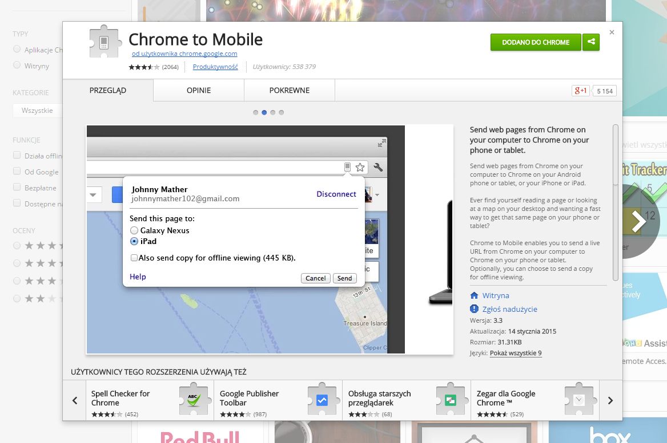Open od użytkownika chrome.google.com link
Viewport: 667px width, 443px height.
[184, 54]
